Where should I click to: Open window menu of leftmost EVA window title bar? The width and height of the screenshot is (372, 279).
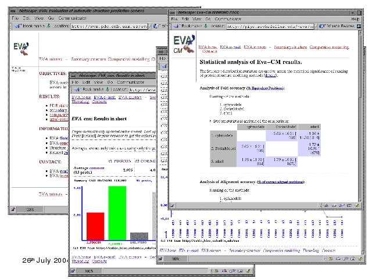click(13, 11)
